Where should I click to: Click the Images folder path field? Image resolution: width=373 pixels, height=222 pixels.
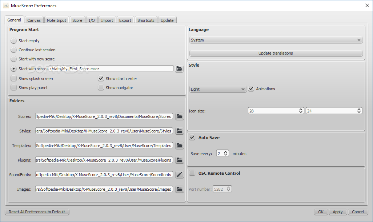pyautogui.click(x=104, y=189)
